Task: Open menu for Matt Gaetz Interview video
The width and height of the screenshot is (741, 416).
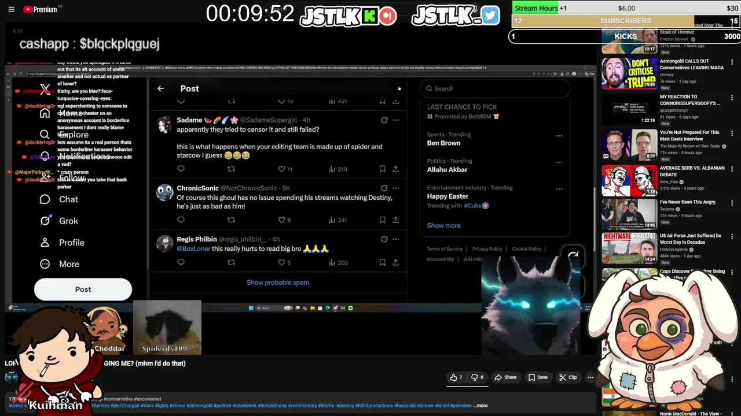Action: tap(732, 133)
